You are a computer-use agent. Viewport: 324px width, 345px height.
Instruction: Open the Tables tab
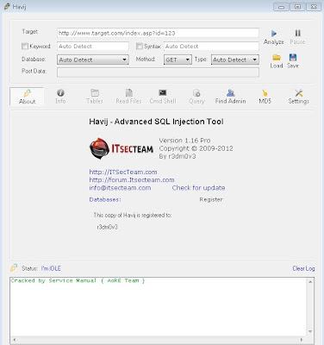coord(95,97)
